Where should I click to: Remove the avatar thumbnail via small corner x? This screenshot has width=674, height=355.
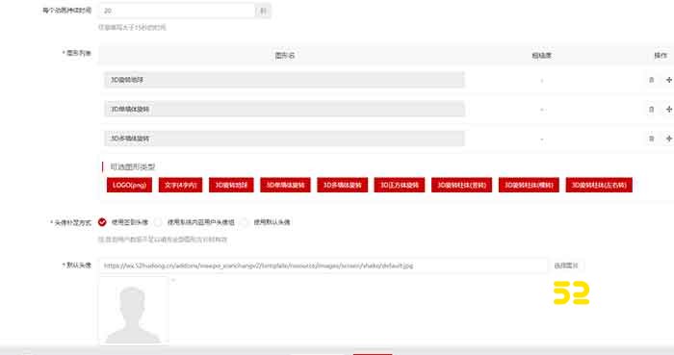(x=173, y=280)
